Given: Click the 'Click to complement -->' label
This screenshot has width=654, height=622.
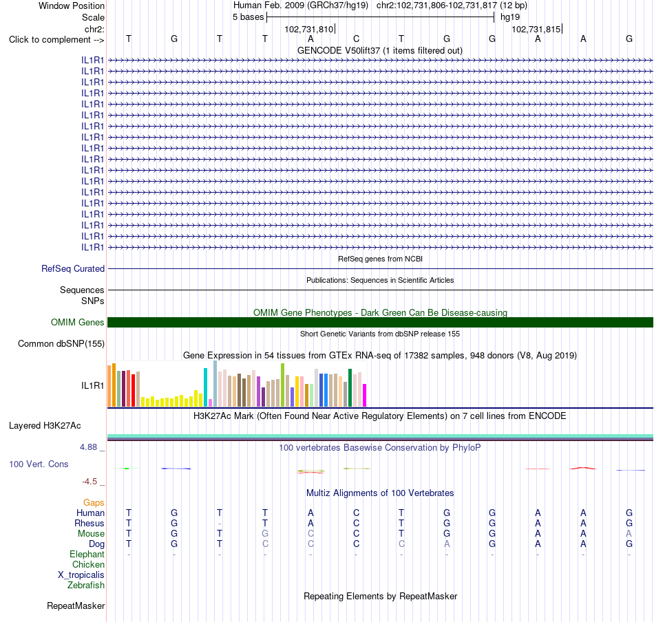Looking at the screenshot, I should [56, 40].
